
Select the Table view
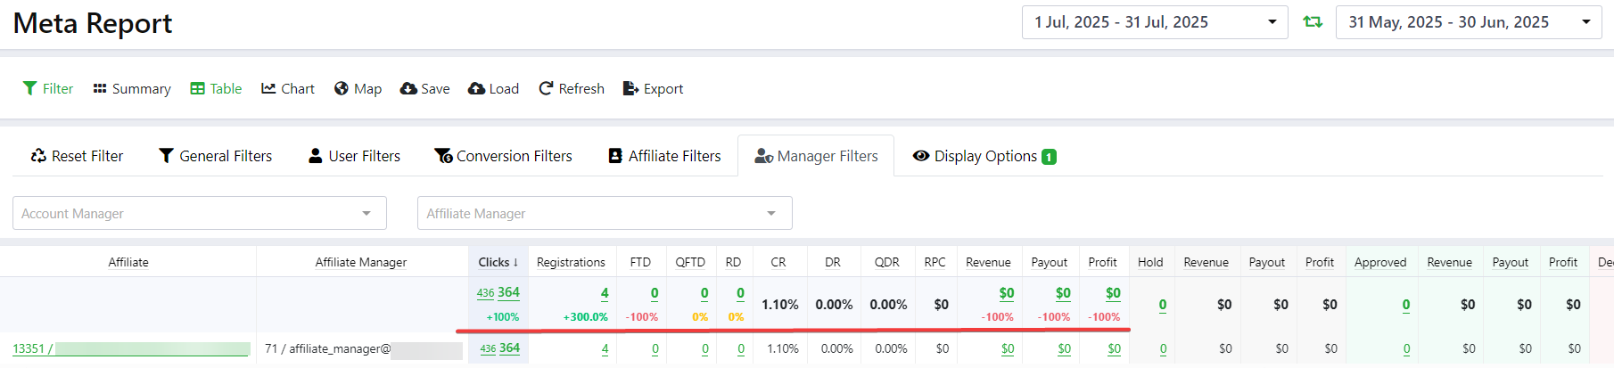pos(216,89)
